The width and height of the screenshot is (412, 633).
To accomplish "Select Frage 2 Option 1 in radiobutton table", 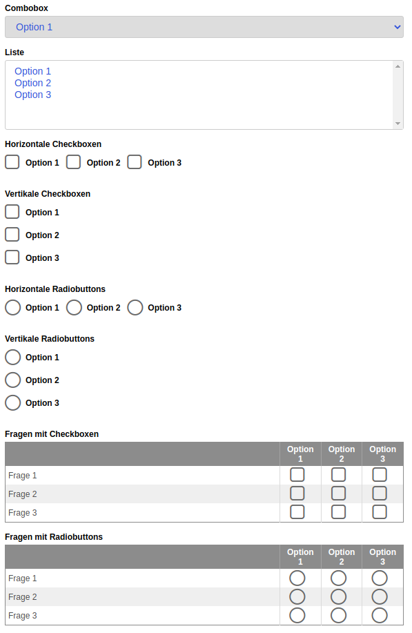I will pyautogui.click(x=297, y=596).
